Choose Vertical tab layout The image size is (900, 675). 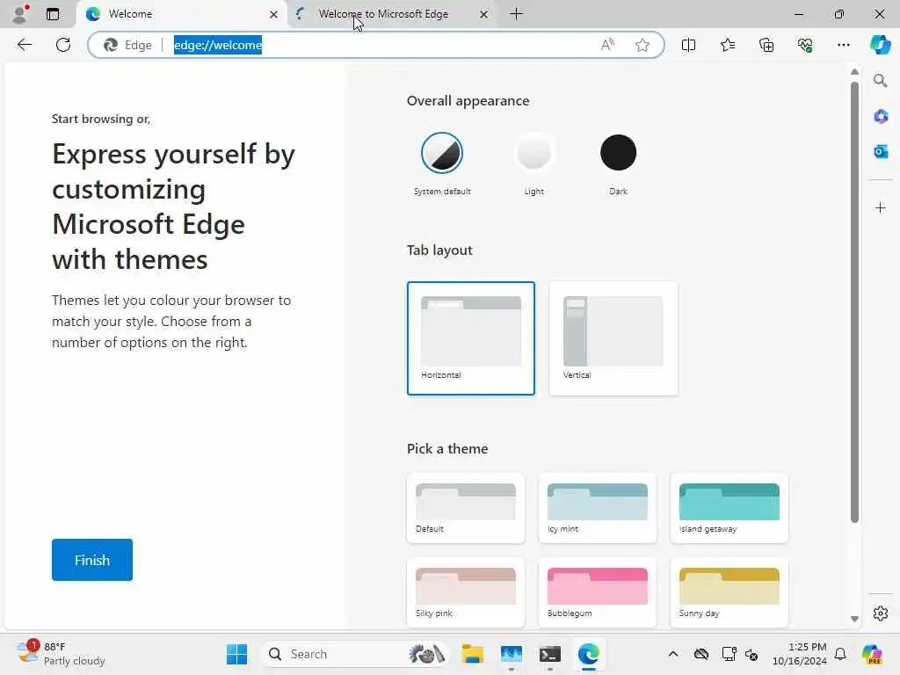(613, 338)
